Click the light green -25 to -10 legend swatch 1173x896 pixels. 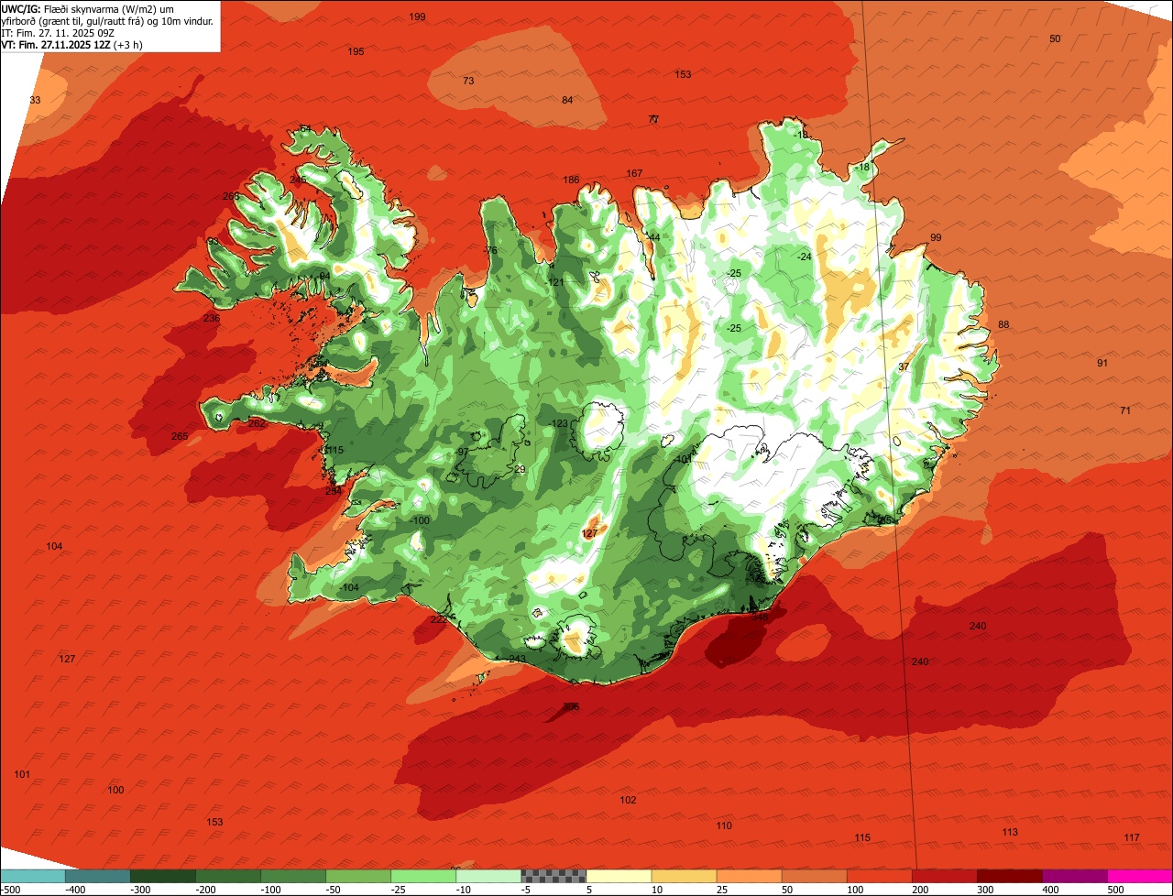click(x=423, y=876)
